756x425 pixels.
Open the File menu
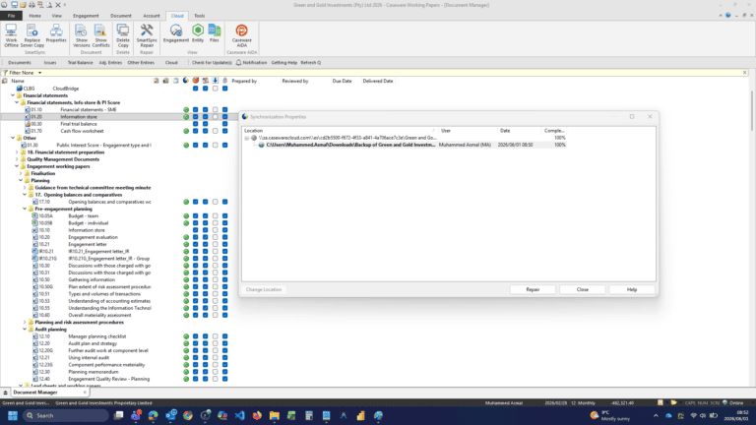point(11,16)
